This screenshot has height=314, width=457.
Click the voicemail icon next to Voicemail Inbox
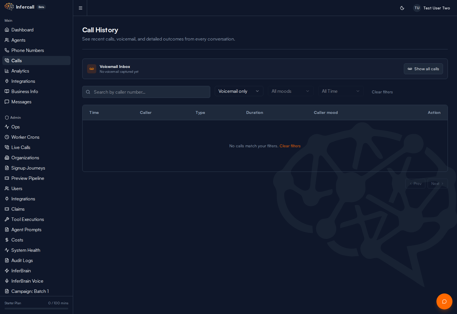pos(91,69)
